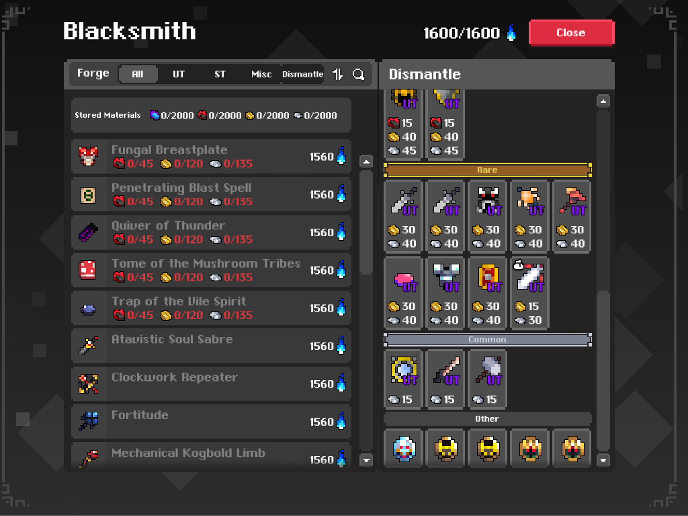Select the Fungal Breastplate item icon
The height and width of the screenshot is (516, 688).
click(88, 157)
